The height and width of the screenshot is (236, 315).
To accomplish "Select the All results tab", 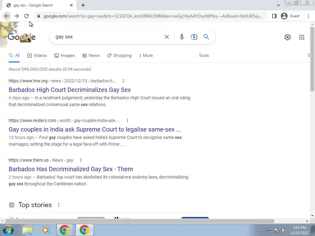I will (x=14, y=56).
